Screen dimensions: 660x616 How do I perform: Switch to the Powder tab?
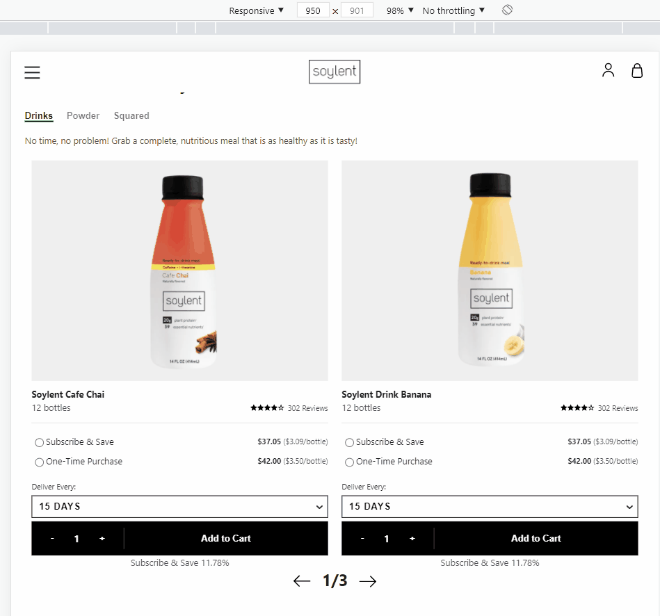point(83,115)
